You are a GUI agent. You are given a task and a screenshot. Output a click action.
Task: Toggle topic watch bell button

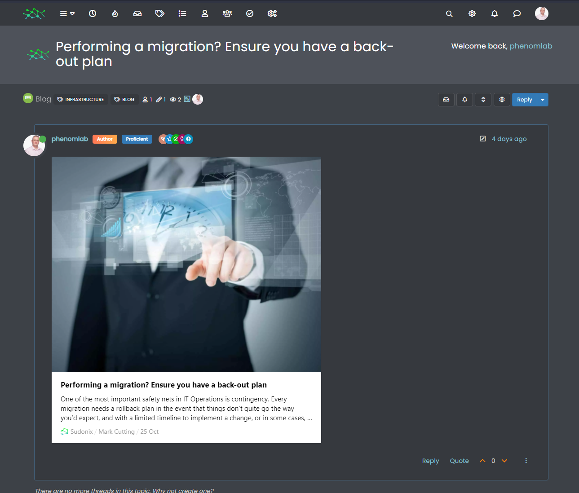465,100
